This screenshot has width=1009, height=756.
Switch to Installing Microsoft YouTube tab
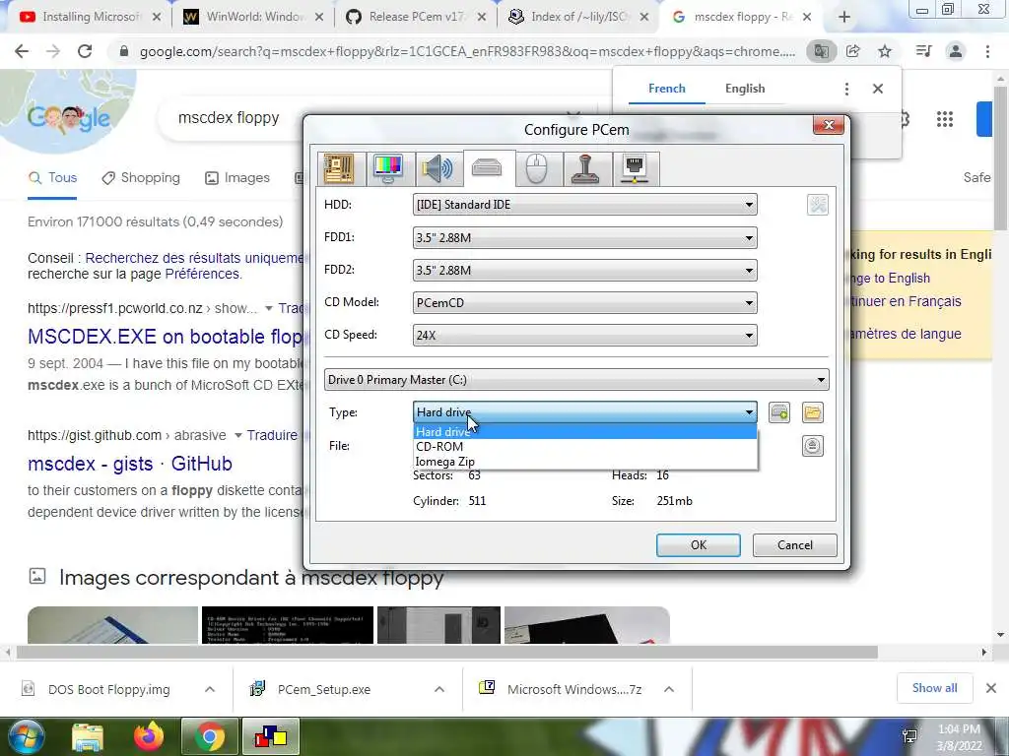pos(91,17)
